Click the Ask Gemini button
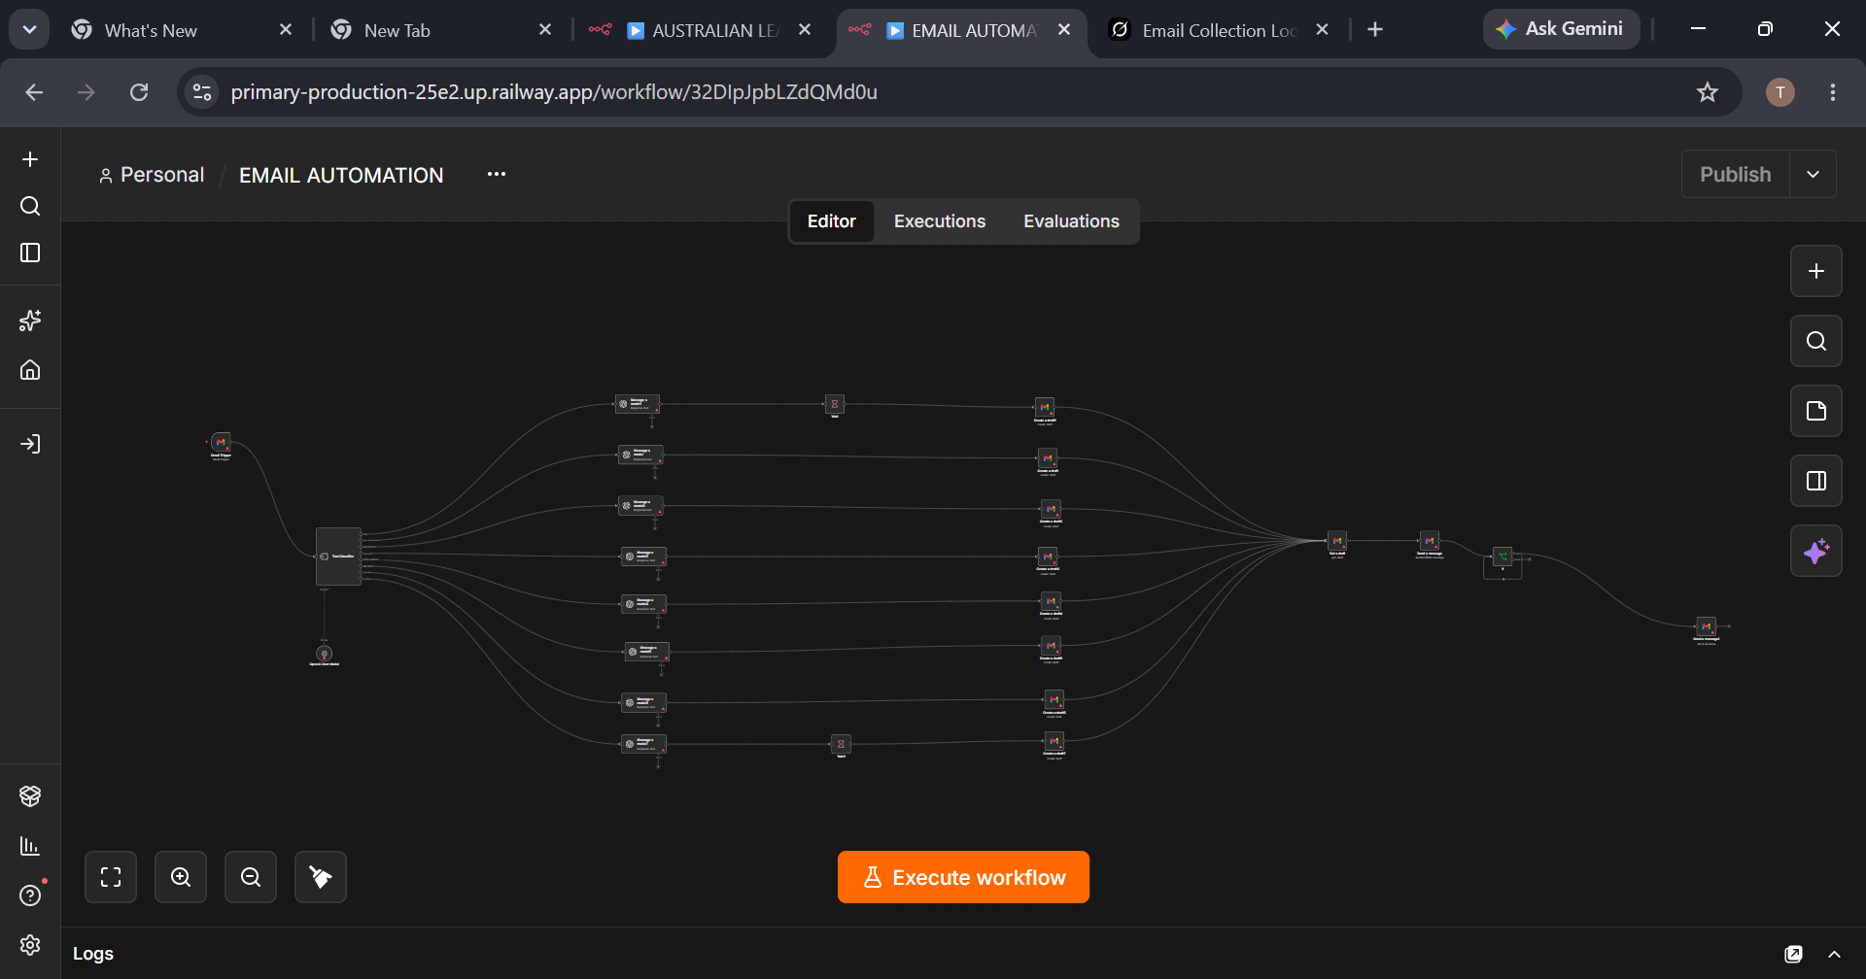The height and width of the screenshot is (979, 1866). [x=1561, y=29]
